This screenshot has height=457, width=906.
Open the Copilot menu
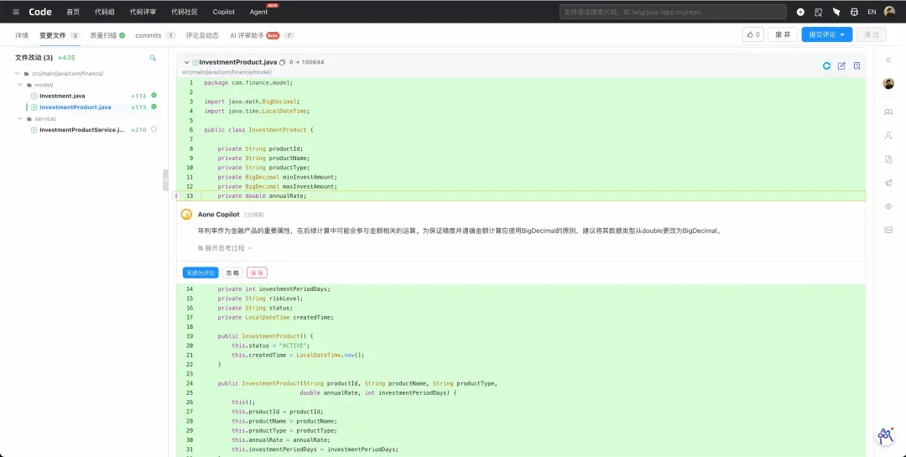(x=224, y=12)
